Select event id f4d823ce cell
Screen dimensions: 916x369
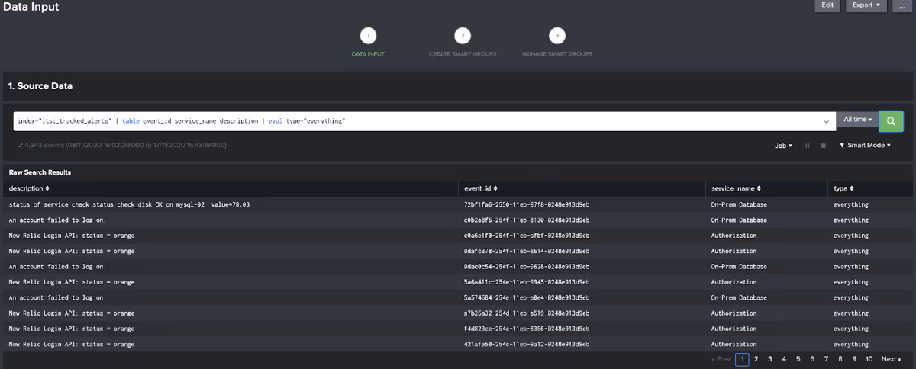coord(526,329)
